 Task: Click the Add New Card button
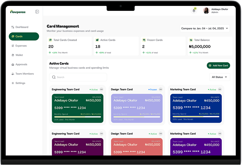pos(218,66)
